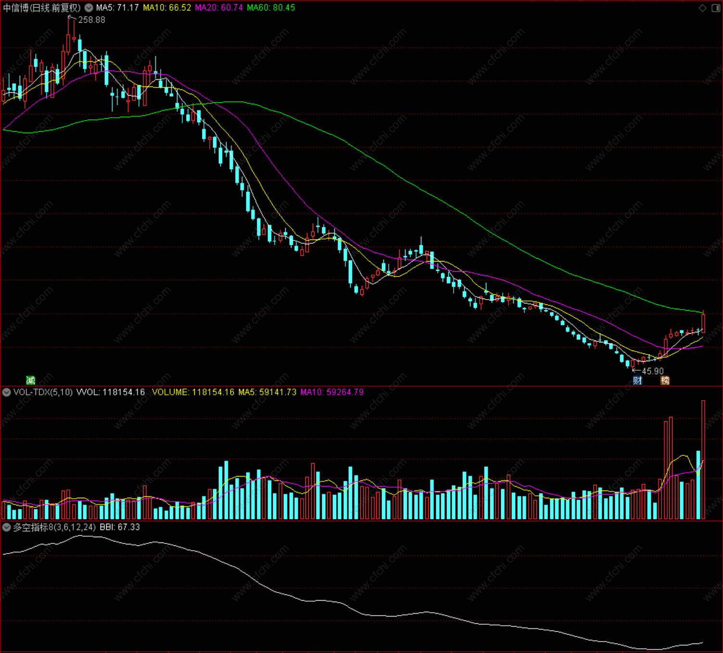Click the green 减 marker icon
This screenshot has height=653, width=723.
coord(31,380)
